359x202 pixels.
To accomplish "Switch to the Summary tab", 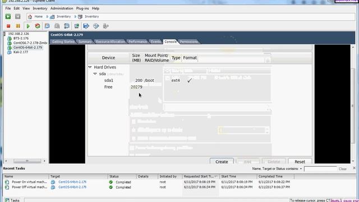I will 85,42.
